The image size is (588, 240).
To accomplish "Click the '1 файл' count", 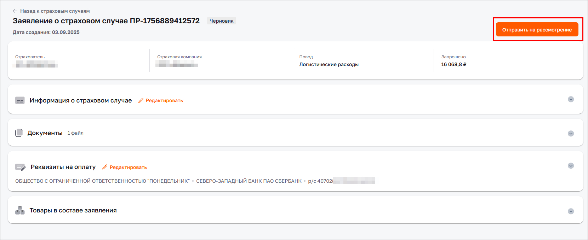I will [x=75, y=133].
